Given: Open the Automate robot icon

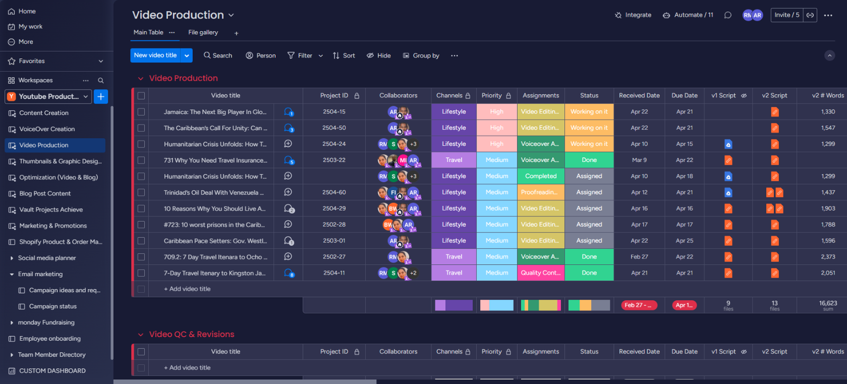Looking at the screenshot, I should tap(666, 15).
